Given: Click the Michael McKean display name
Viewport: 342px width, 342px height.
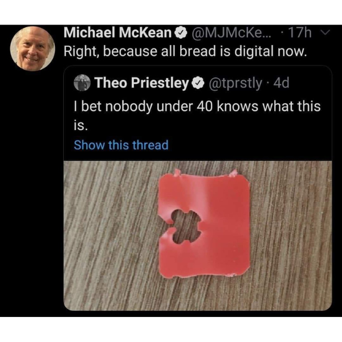Looking at the screenshot, I should pyautogui.click(x=118, y=32).
